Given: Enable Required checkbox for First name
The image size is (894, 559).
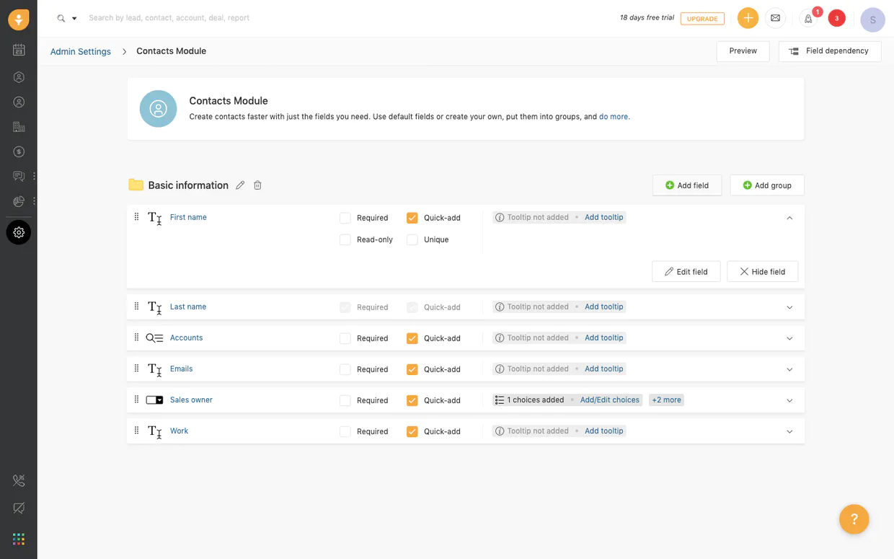Looking at the screenshot, I should [345, 218].
